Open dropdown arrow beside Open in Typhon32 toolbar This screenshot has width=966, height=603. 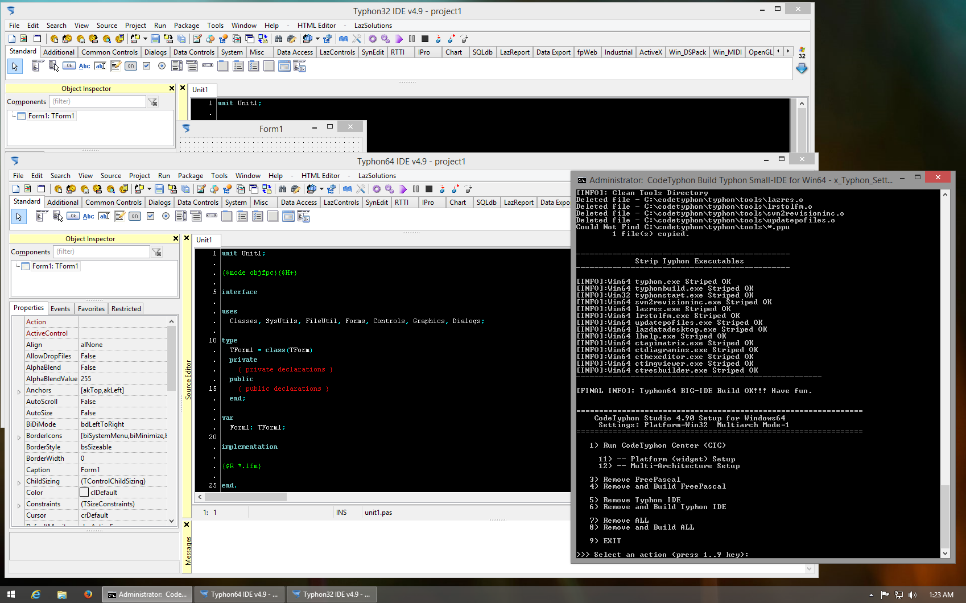tap(145, 39)
